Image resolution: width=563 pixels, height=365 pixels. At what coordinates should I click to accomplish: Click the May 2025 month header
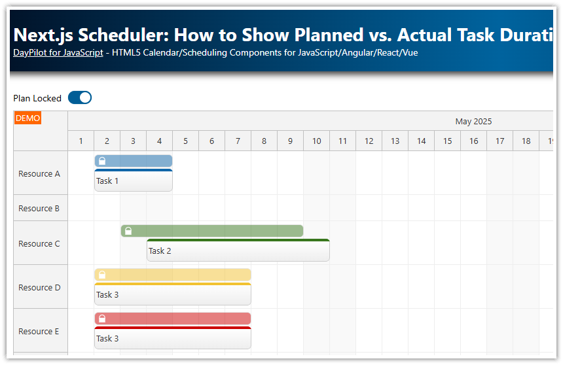473,121
